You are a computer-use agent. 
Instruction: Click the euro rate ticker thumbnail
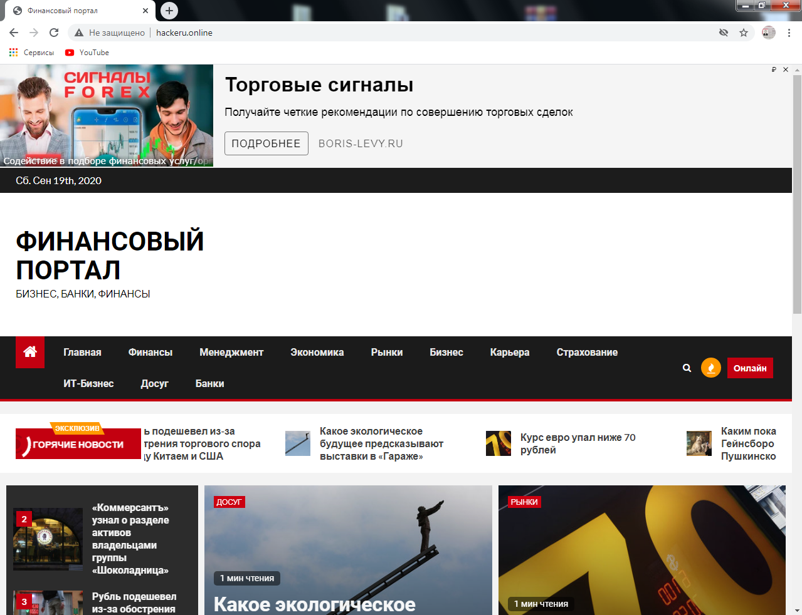click(499, 443)
